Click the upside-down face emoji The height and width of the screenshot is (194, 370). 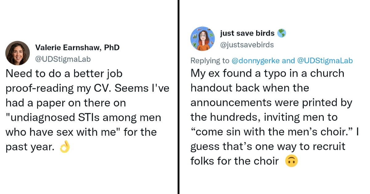point(291,161)
